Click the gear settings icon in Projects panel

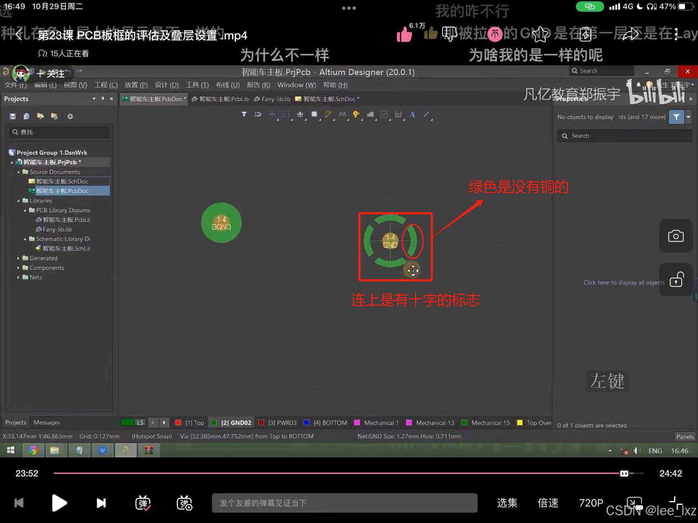point(70,116)
